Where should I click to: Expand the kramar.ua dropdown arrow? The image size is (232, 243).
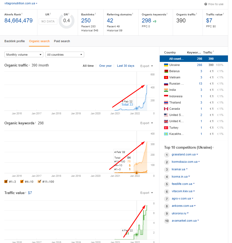187,169
